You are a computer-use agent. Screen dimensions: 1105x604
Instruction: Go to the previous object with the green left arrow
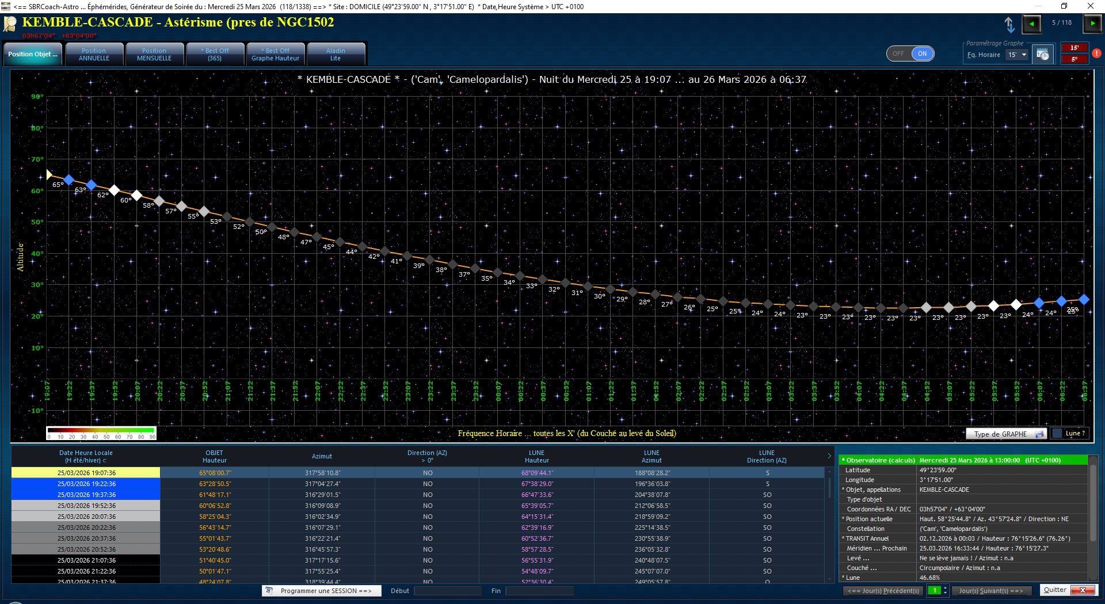click(x=1031, y=24)
